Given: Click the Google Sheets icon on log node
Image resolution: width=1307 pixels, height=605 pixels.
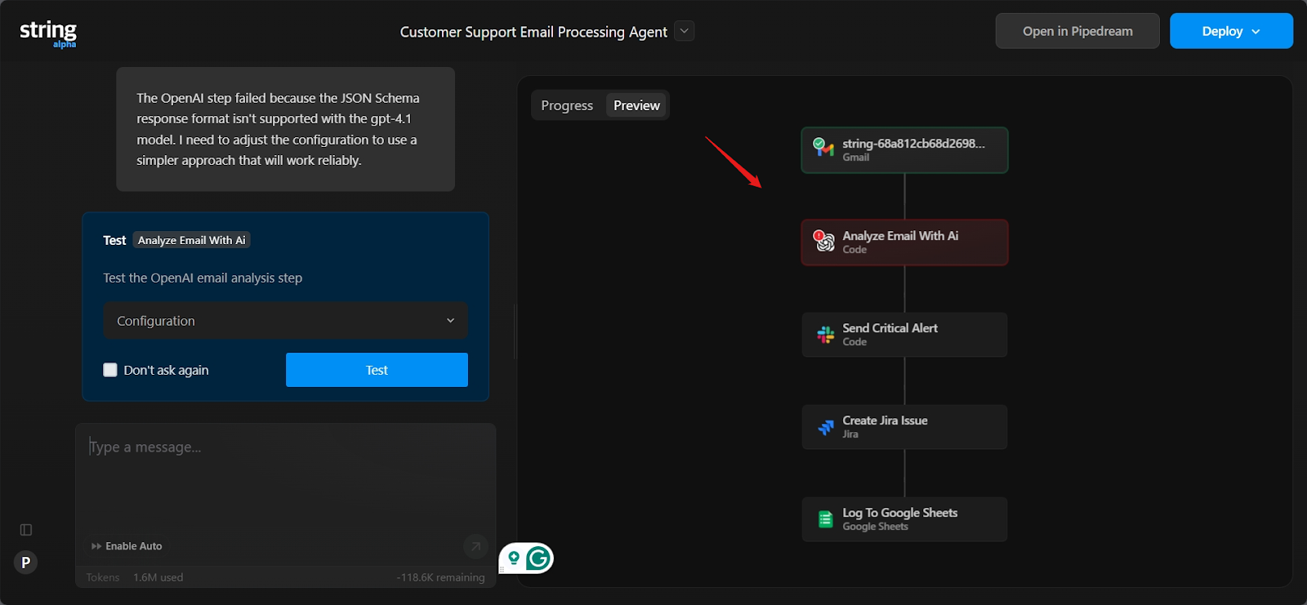Looking at the screenshot, I should click(826, 519).
